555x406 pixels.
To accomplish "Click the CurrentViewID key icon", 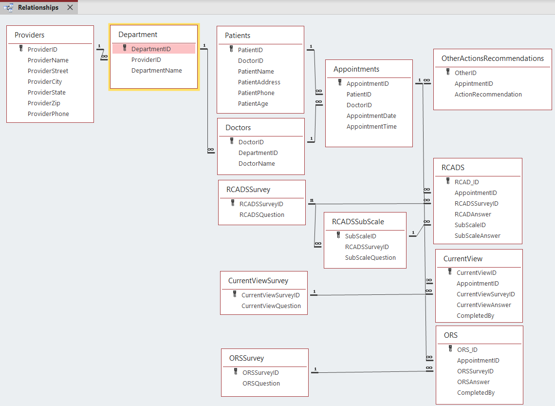I will pyautogui.click(x=450, y=272).
